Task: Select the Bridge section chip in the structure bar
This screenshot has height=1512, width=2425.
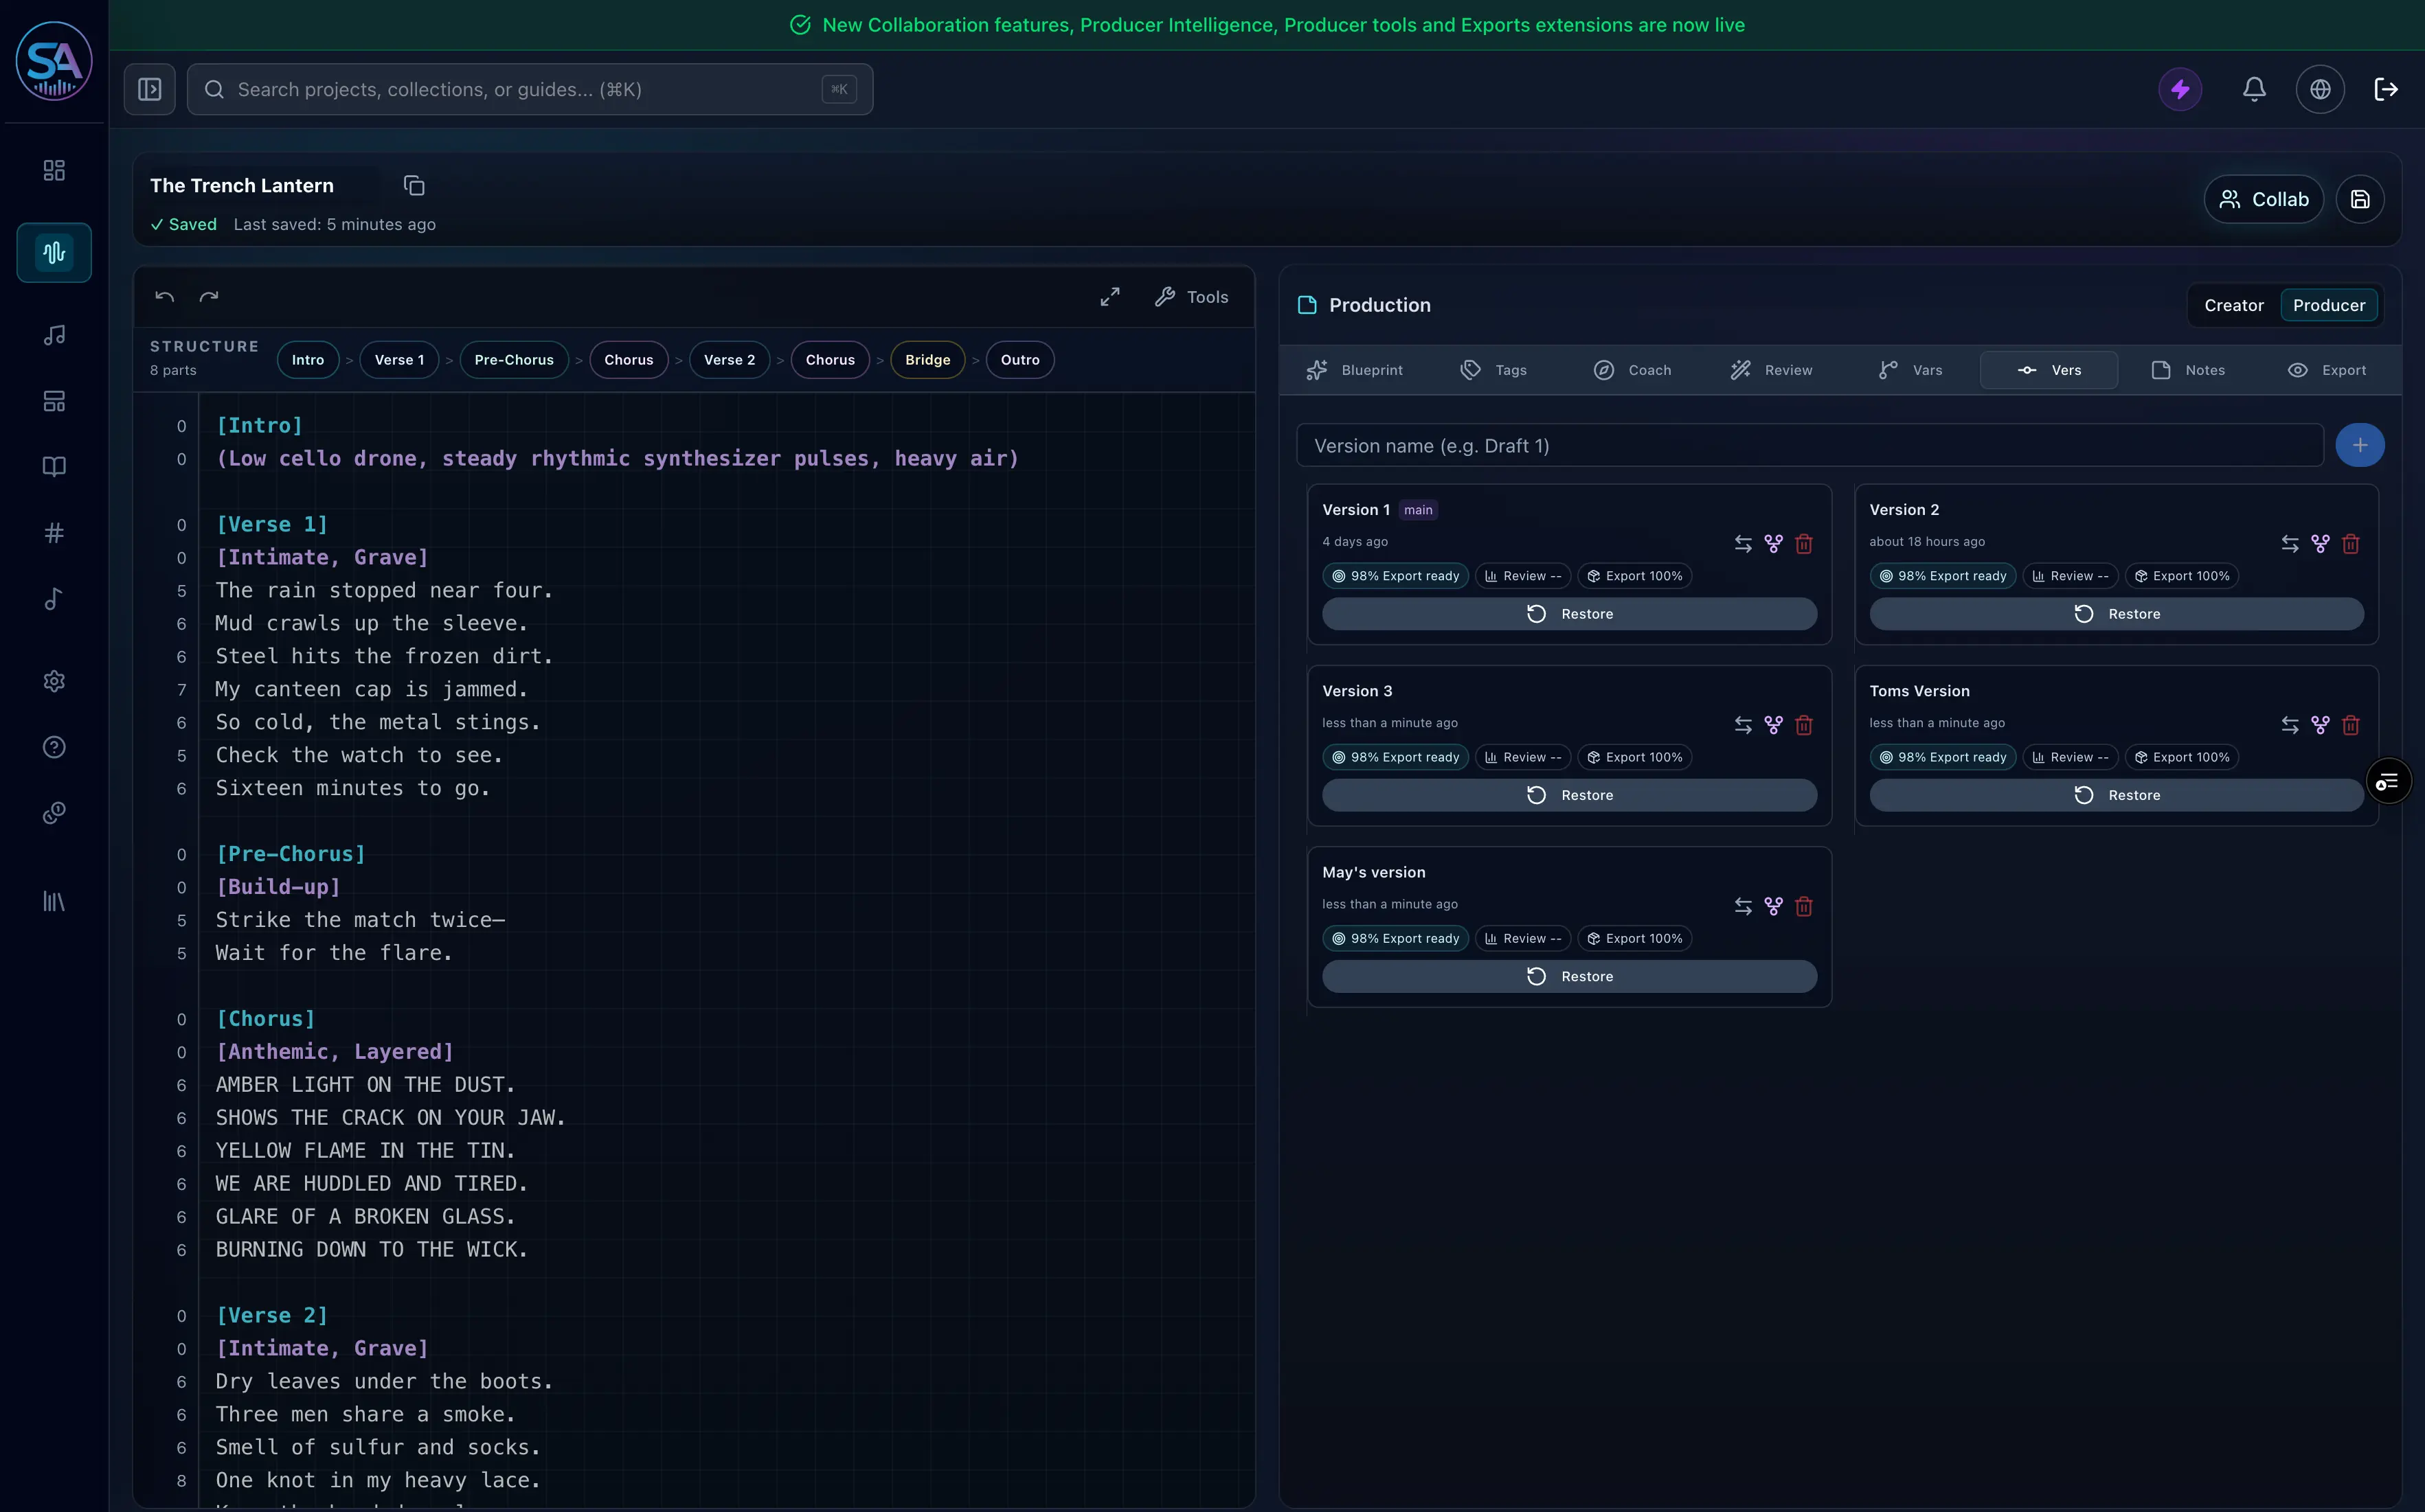Action: 927,360
